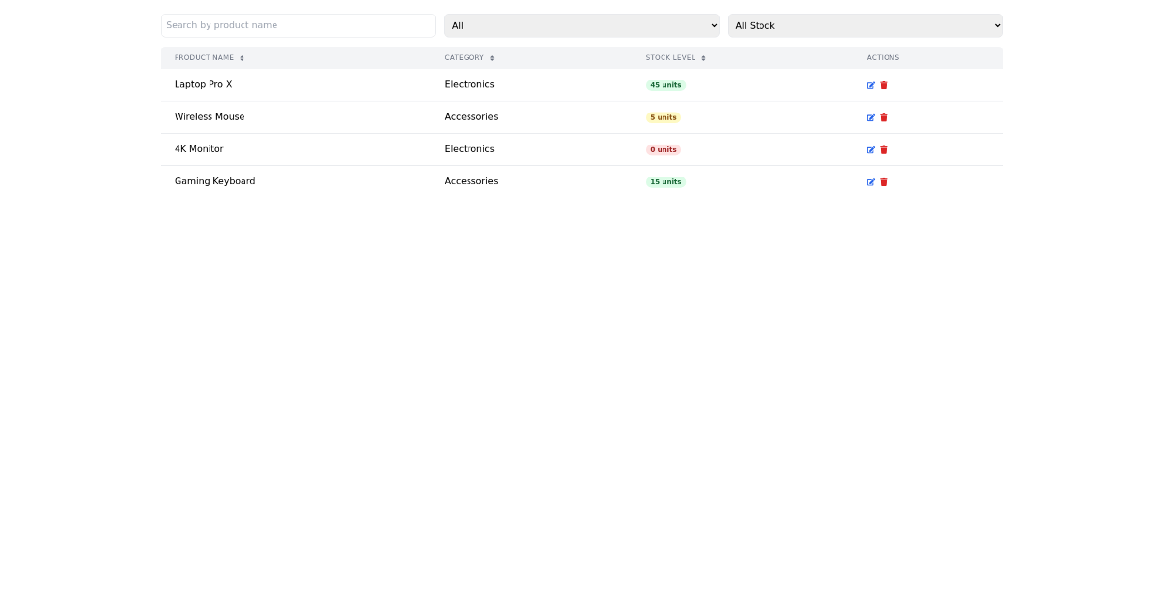
Task: Edit Gaming Keyboard via its pencil icon
Action: point(871,181)
